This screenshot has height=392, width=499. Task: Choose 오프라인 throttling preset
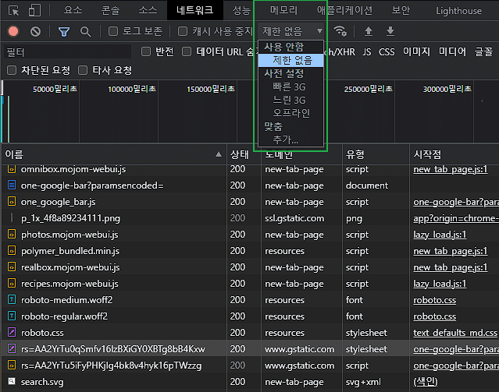(290, 113)
